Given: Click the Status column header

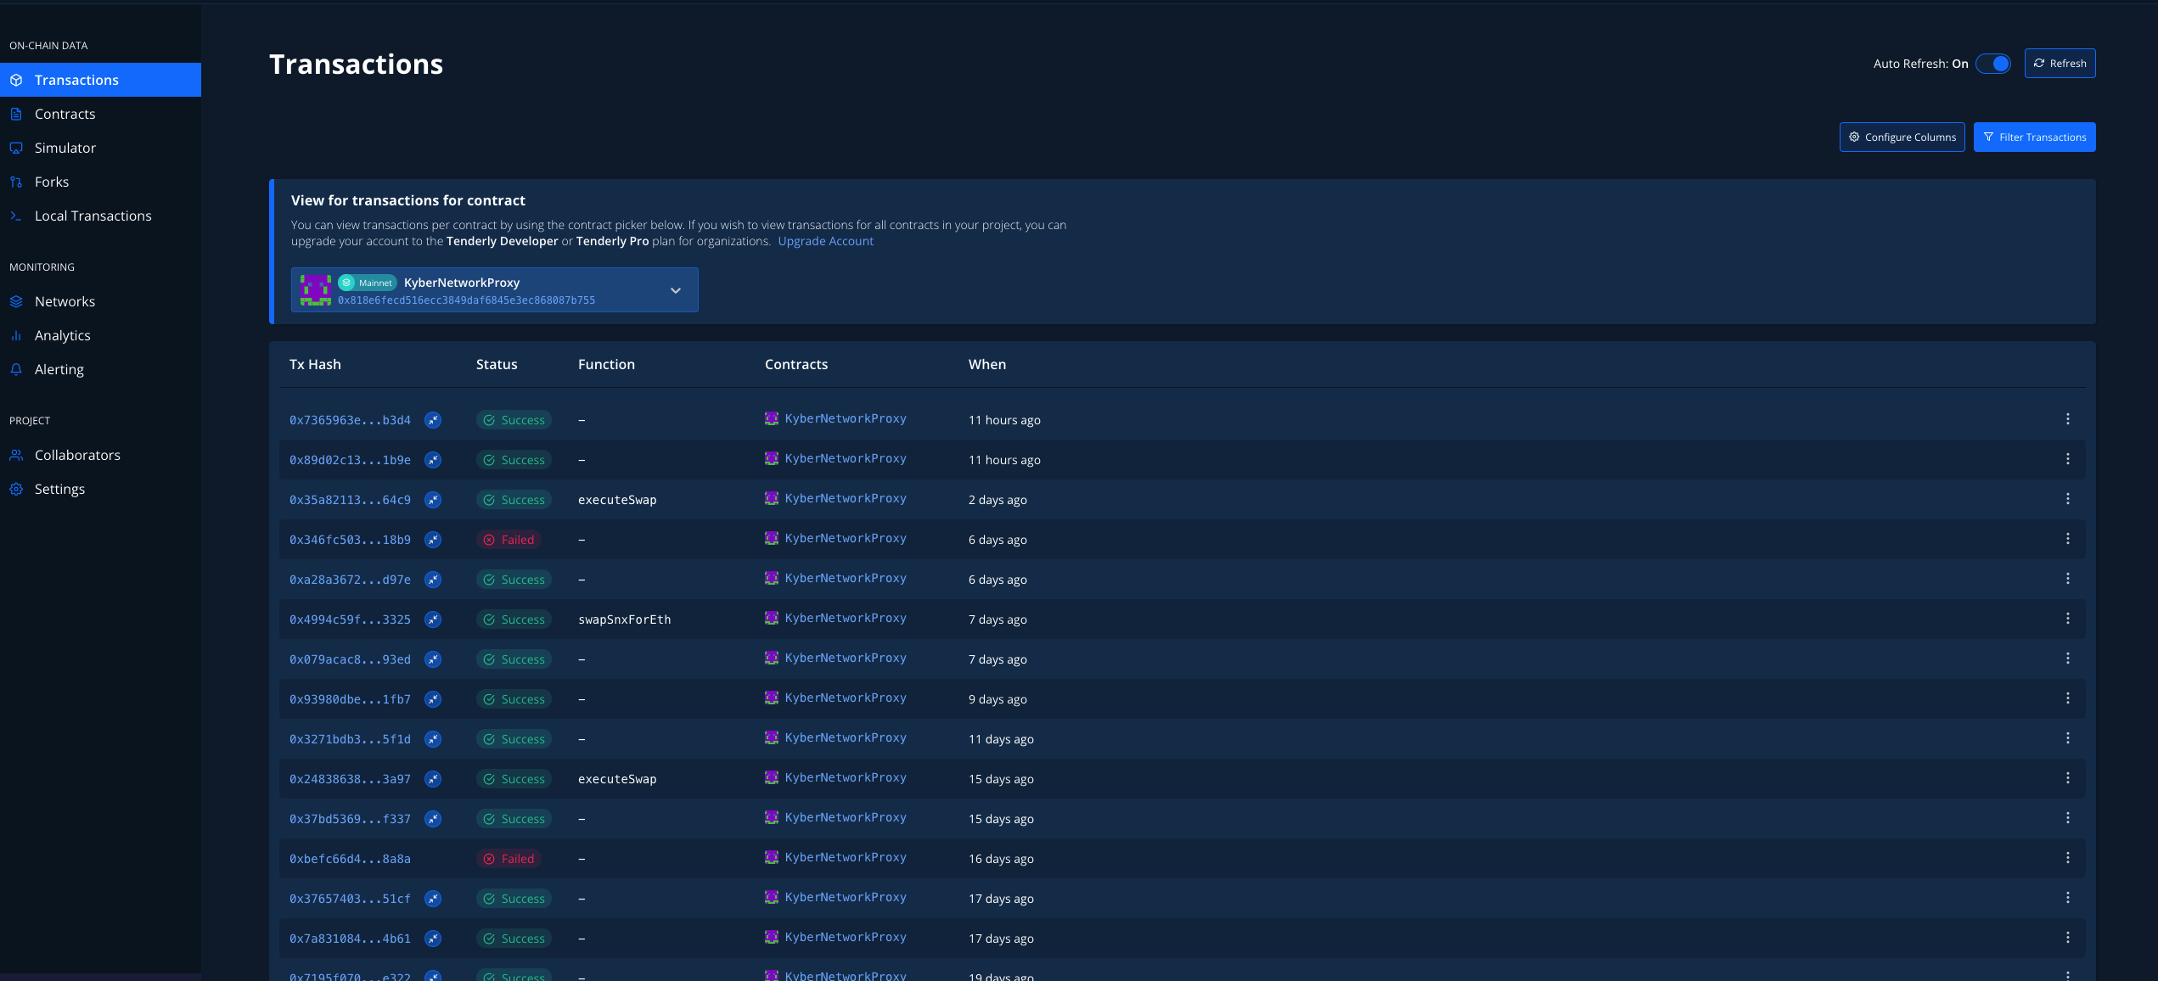Looking at the screenshot, I should pyautogui.click(x=497, y=364).
